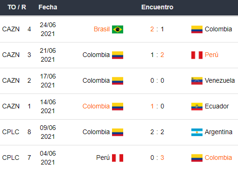Click the Brasil flag icon

pyautogui.click(x=118, y=29)
